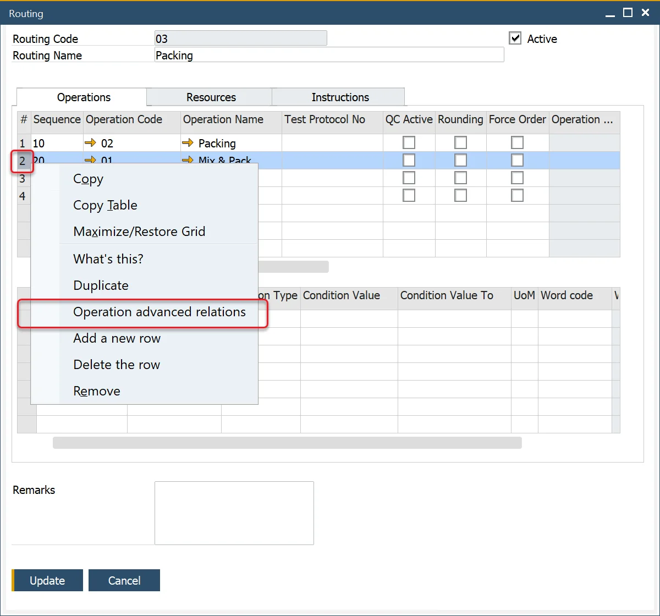Check Force Order for row 3
This screenshot has height=616, width=660.
(517, 178)
